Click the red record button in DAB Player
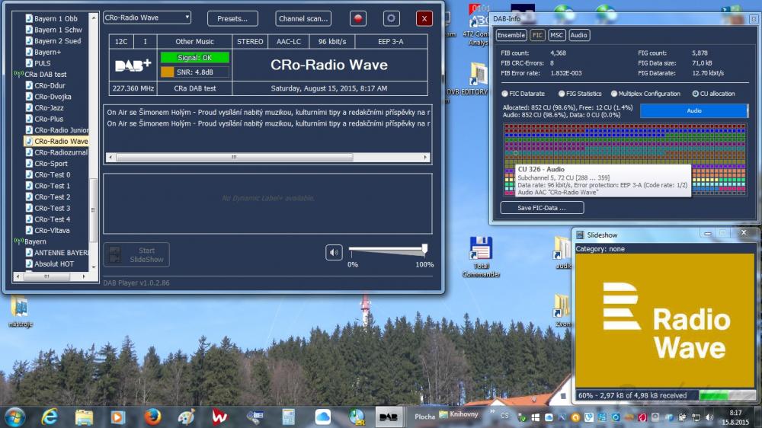 tap(357, 18)
